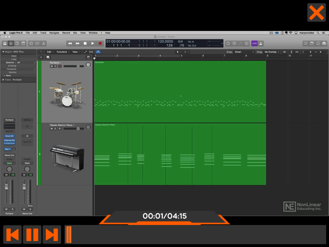Viewport: 329px width, 247px height.
Task: Open the tracks area Edit dropdown
Action: click(50, 52)
